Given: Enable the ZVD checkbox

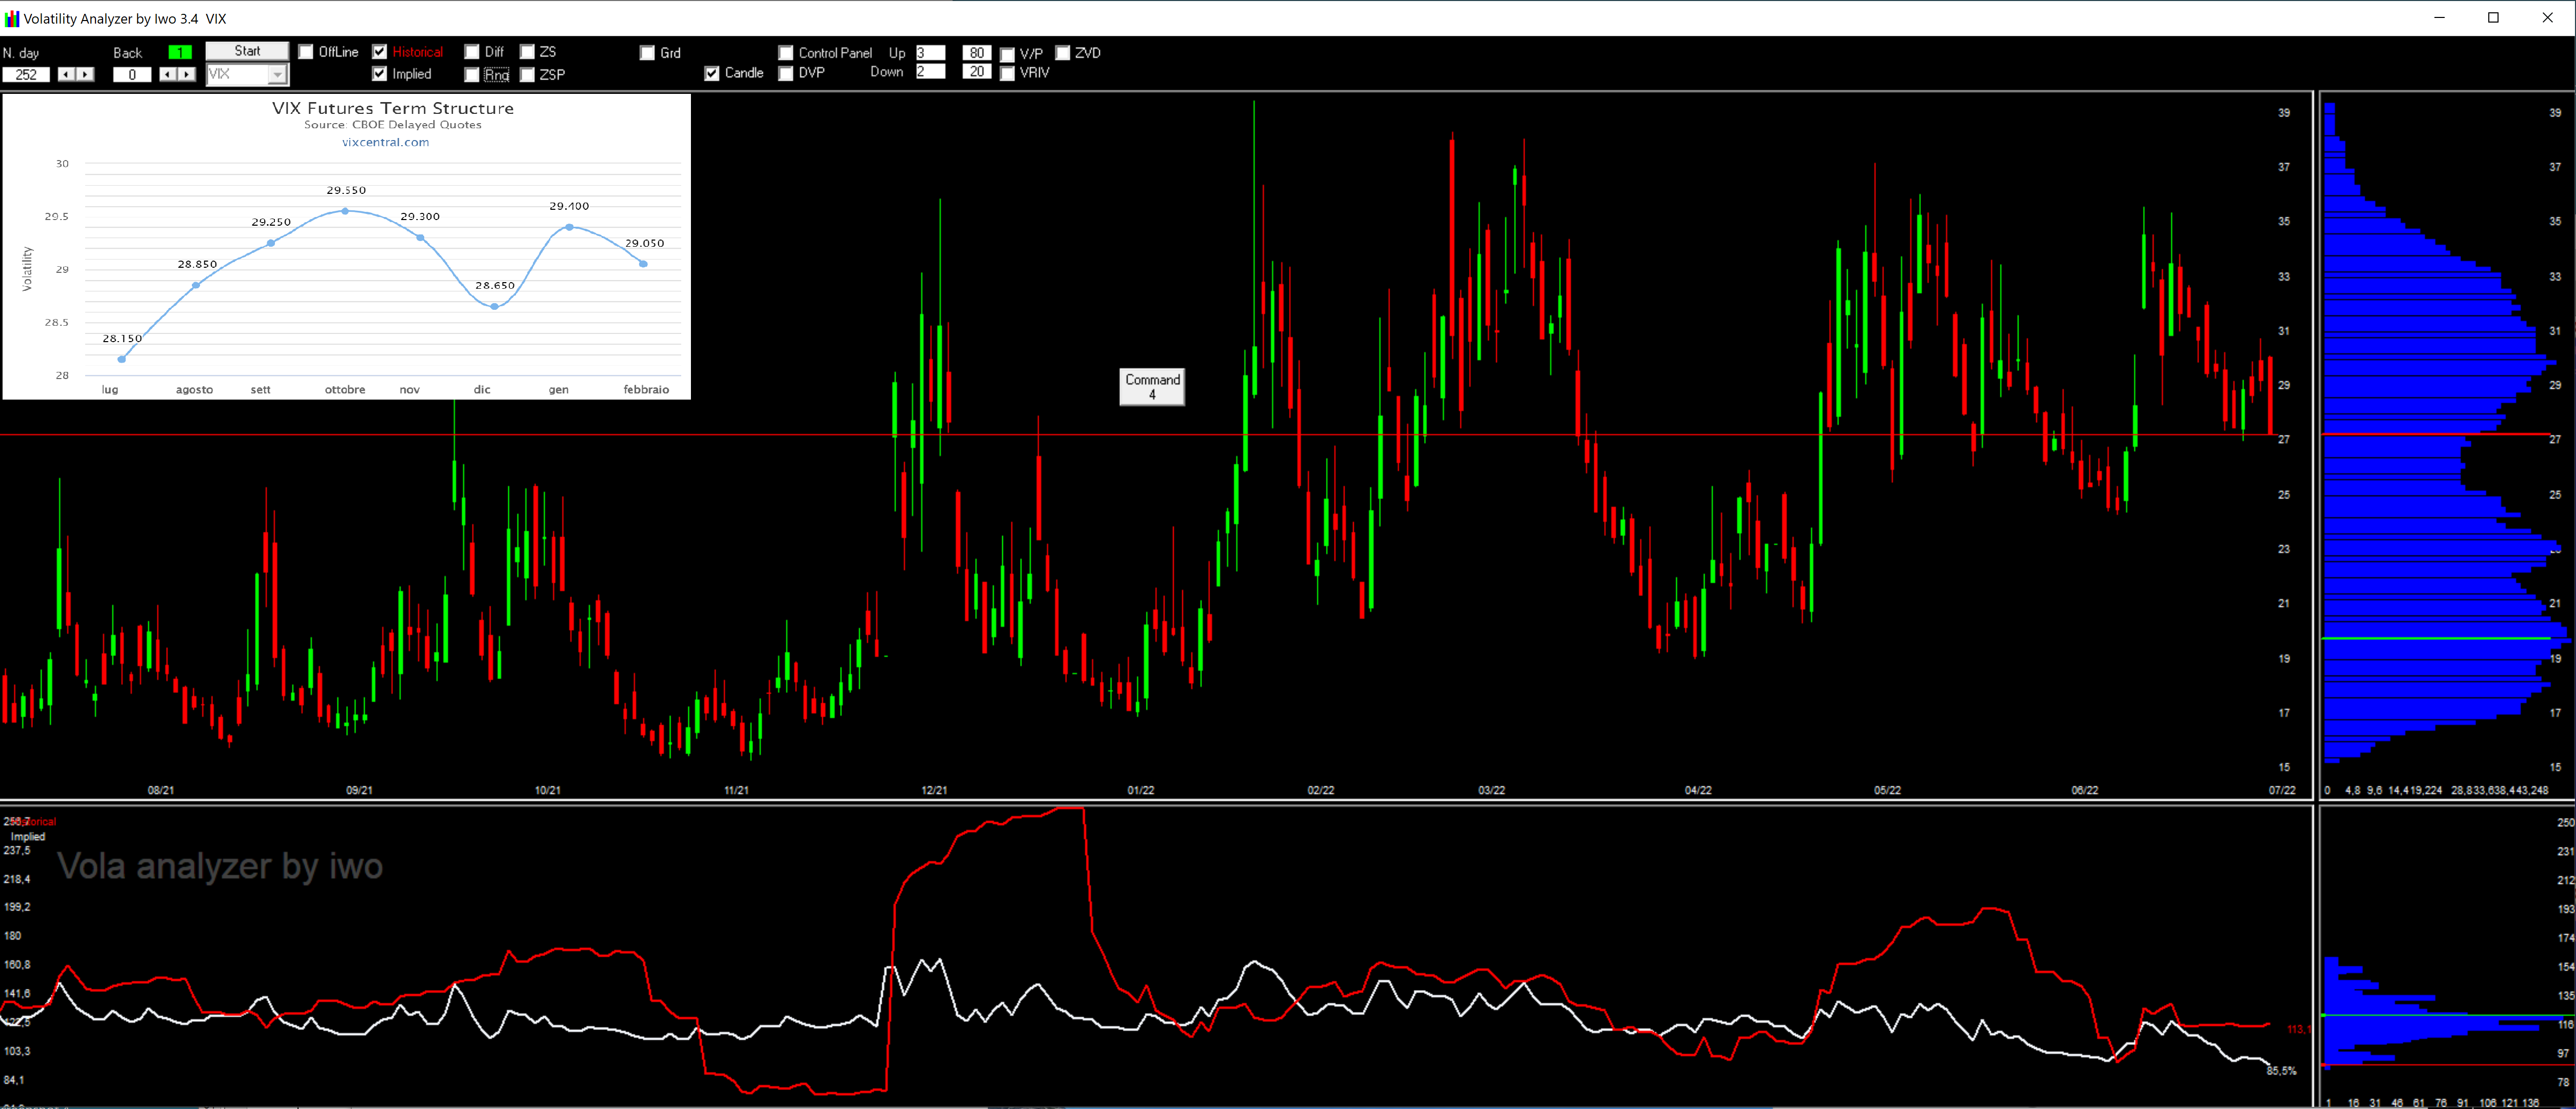Looking at the screenshot, I should (x=1063, y=53).
